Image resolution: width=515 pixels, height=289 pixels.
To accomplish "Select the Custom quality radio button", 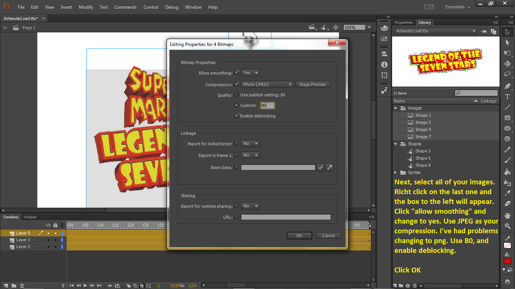I will click(x=237, y=106).
